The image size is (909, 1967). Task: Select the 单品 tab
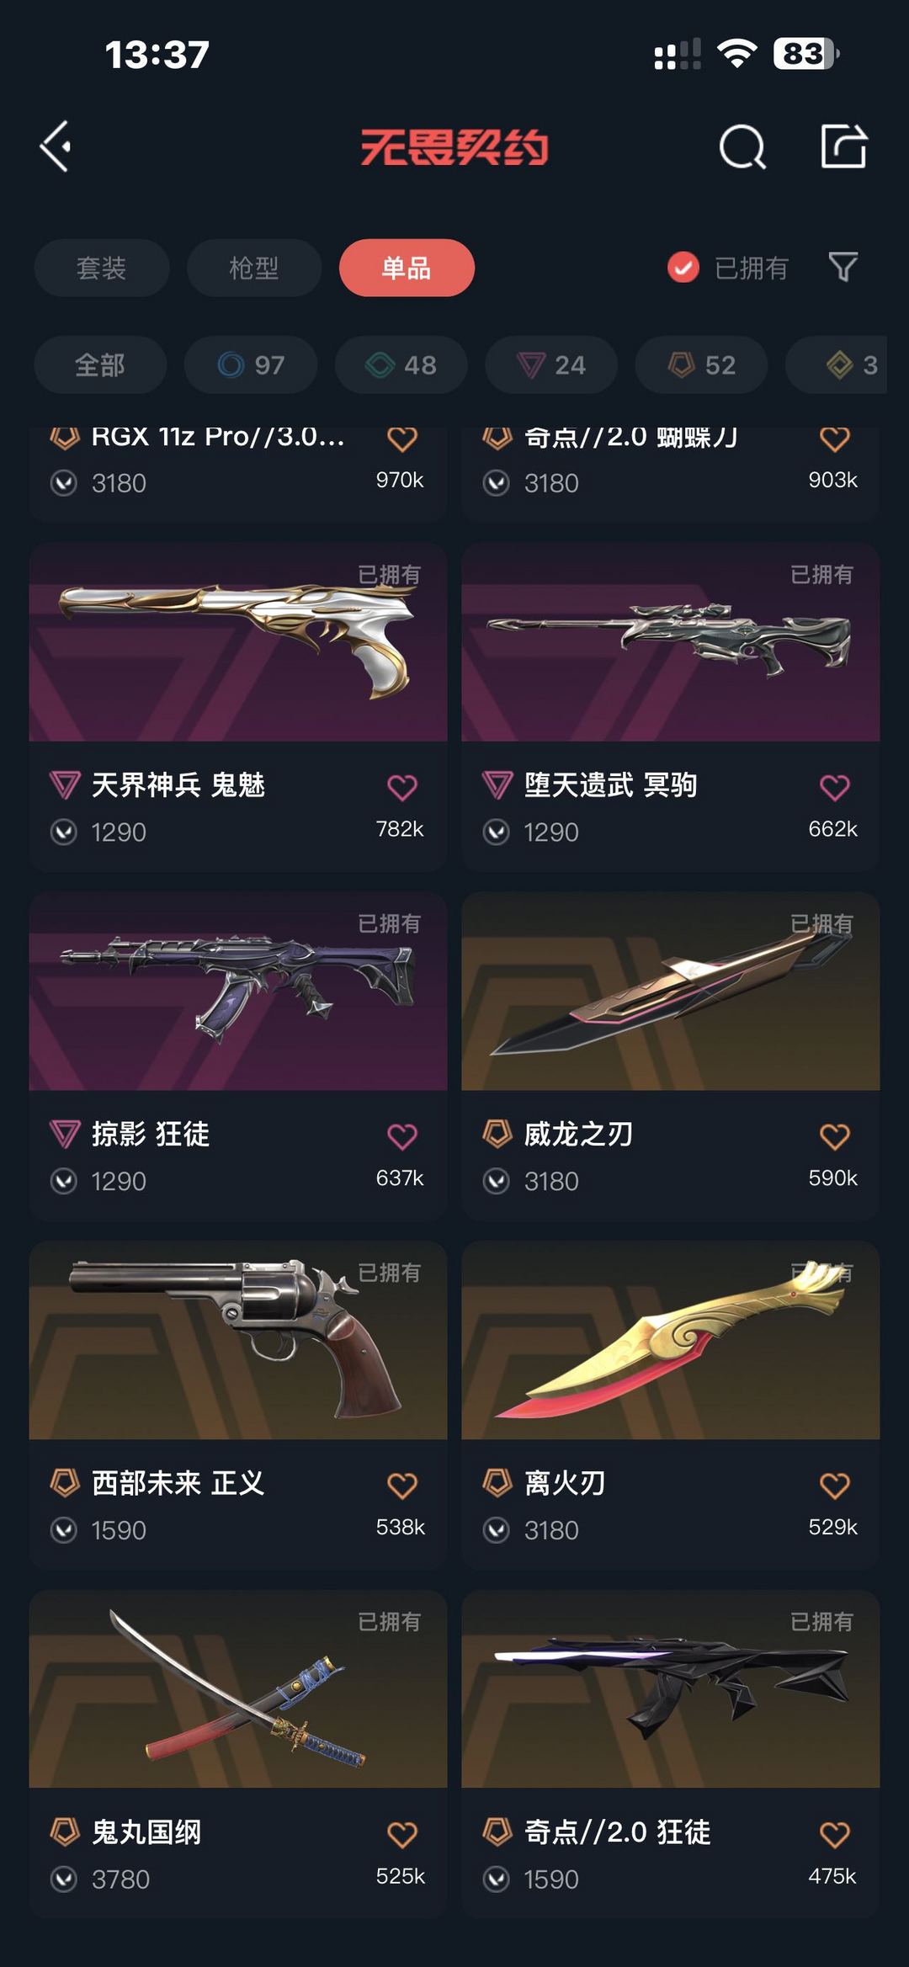click(x=407, y=268)
